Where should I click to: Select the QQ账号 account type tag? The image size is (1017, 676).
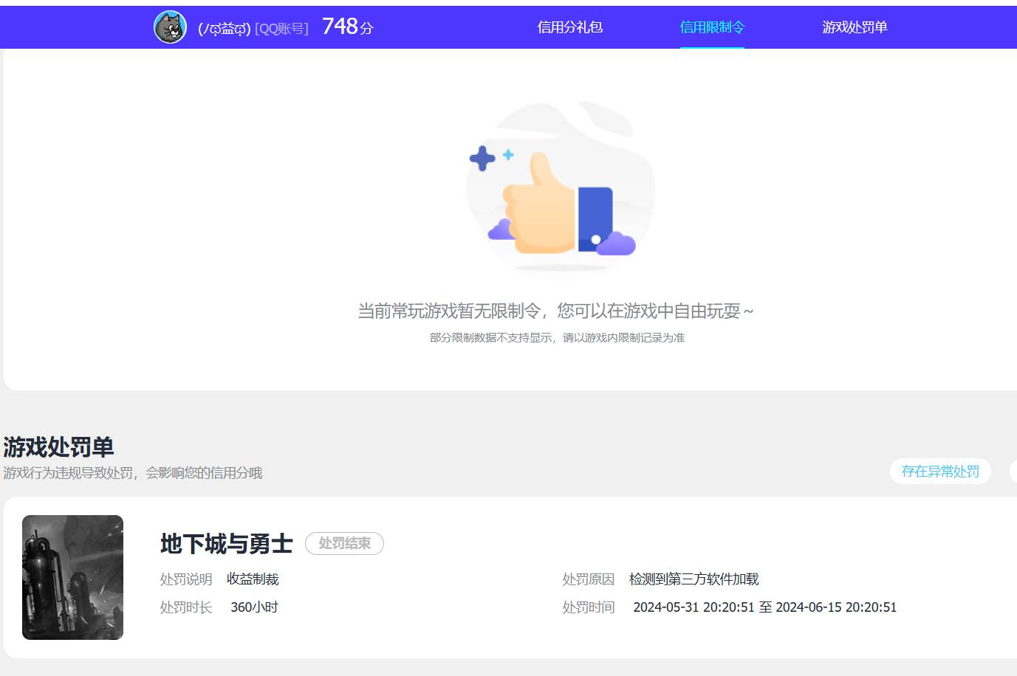pyautogui.click(x=282, y=28)
